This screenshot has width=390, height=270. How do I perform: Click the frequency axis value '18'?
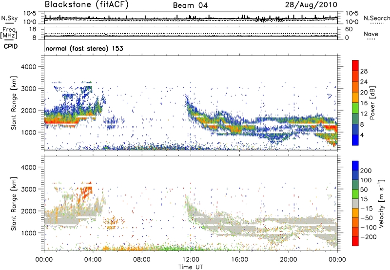click(x=33, y=29)
